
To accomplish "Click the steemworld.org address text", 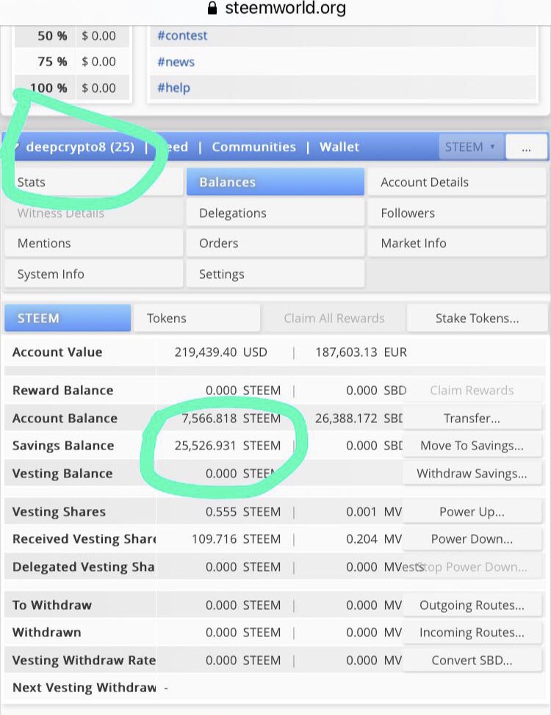I will coord(286,8).
